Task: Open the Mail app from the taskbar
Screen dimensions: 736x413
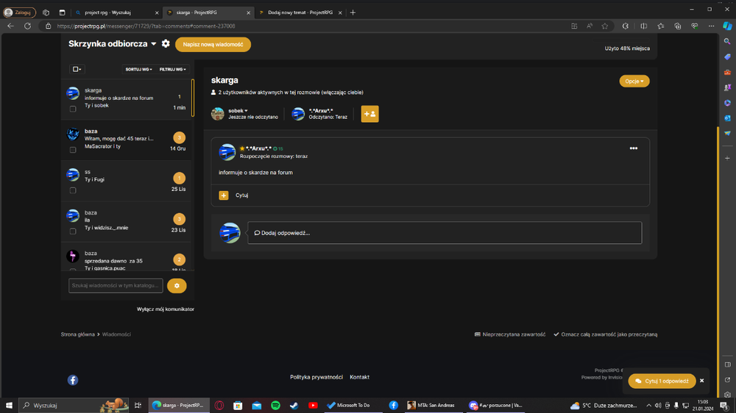Action: pyautogui.click(x=257, y=405)
